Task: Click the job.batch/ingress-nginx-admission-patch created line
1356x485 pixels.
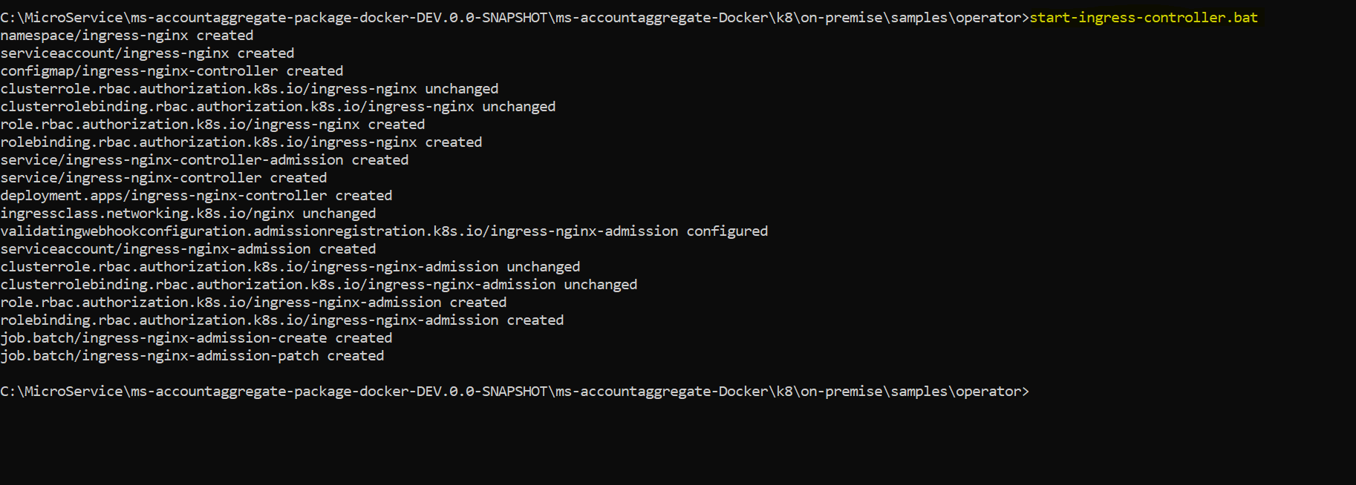Action: click(192, 356)
